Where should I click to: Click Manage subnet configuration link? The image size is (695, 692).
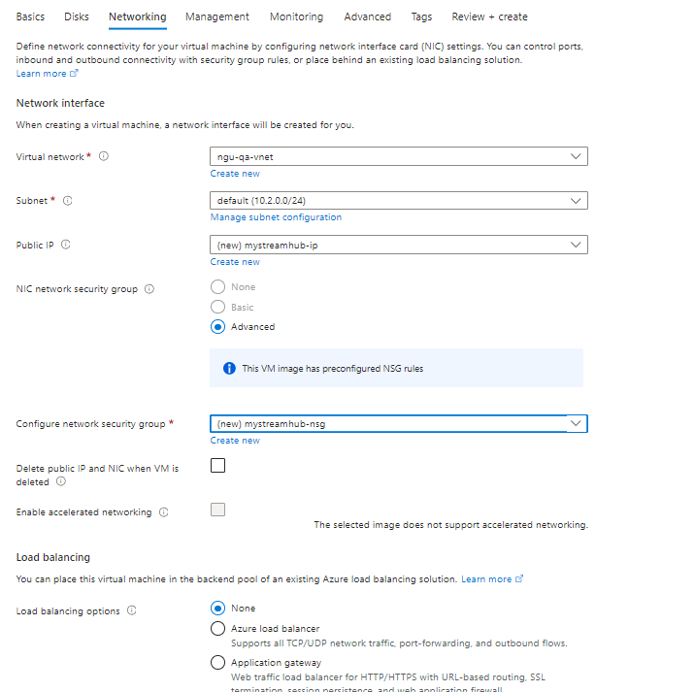click(276, 217)
